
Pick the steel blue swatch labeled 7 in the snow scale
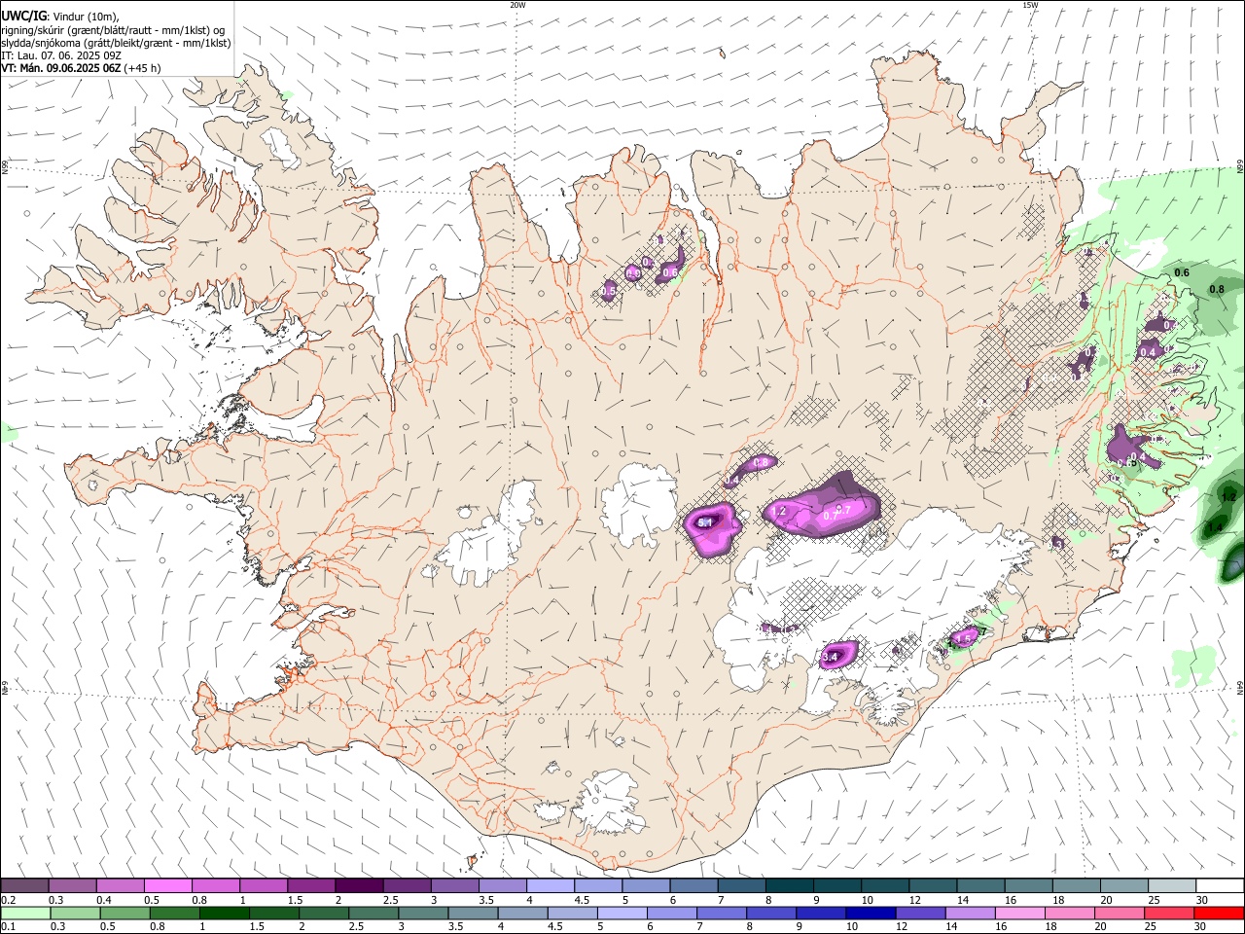point(741,885)
